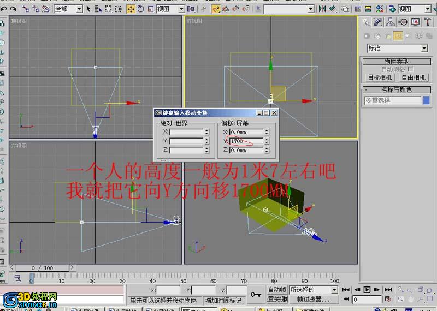
Task: Open the render type 视图 dropdown
Action: pyautogui.click(x=428, y=9)
